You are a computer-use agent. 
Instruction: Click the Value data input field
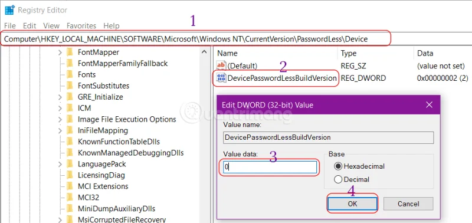point(270,168)
